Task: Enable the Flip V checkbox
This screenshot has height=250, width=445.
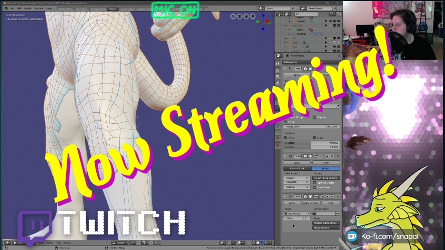Action: 314,138
